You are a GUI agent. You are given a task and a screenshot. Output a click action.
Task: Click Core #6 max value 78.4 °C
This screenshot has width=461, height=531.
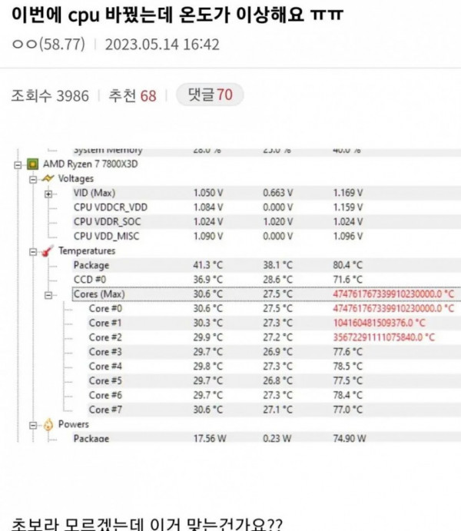click(347, 395)
